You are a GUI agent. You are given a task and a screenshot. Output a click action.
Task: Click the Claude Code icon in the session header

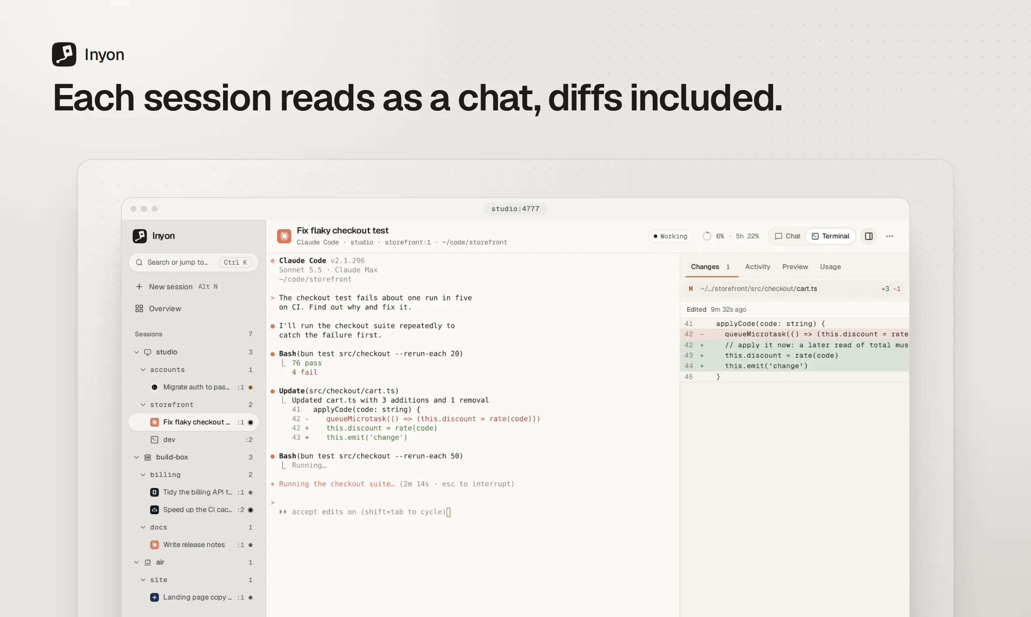284,236
